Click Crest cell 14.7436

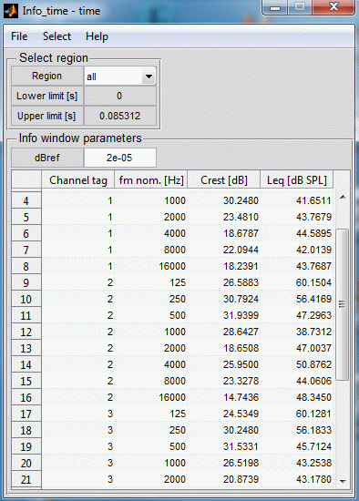click(224, 397)
